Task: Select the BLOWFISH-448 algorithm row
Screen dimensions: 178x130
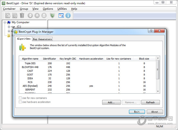Action: click(88, 67)
